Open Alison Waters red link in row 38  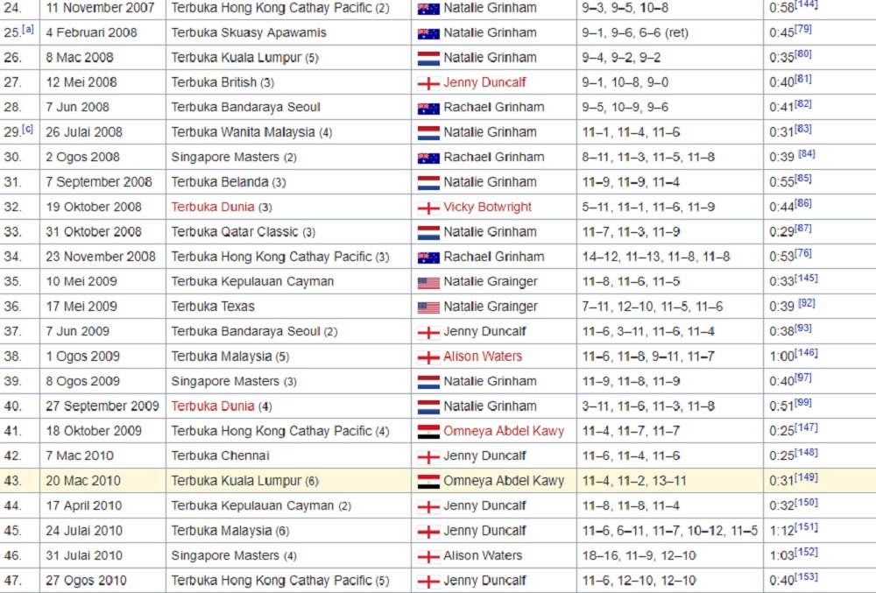click(483, 357)
